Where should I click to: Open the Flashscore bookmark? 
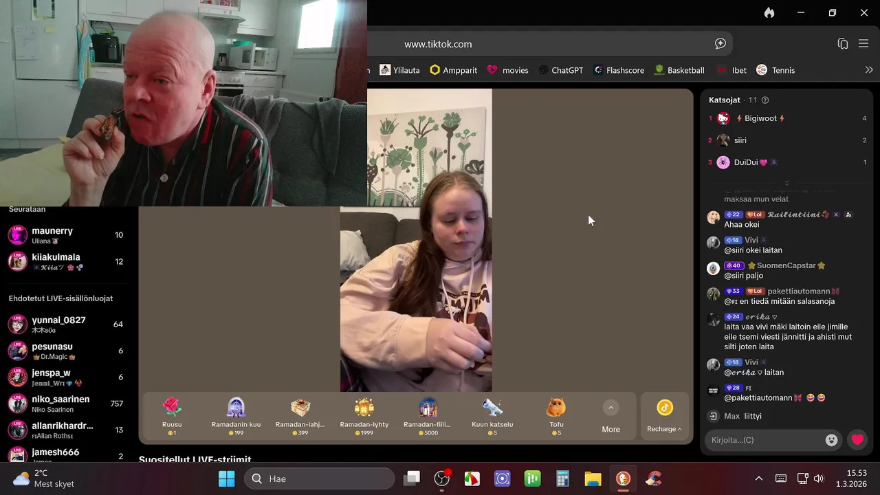pyautogui.click(x=619, y=70)
